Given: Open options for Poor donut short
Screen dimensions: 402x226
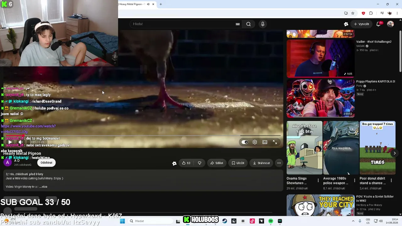Looking at the screenshot, I should pyautogui.click(x=391, y=180).
